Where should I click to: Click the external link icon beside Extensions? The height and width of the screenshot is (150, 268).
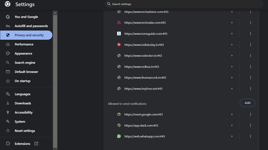point(36,144)
